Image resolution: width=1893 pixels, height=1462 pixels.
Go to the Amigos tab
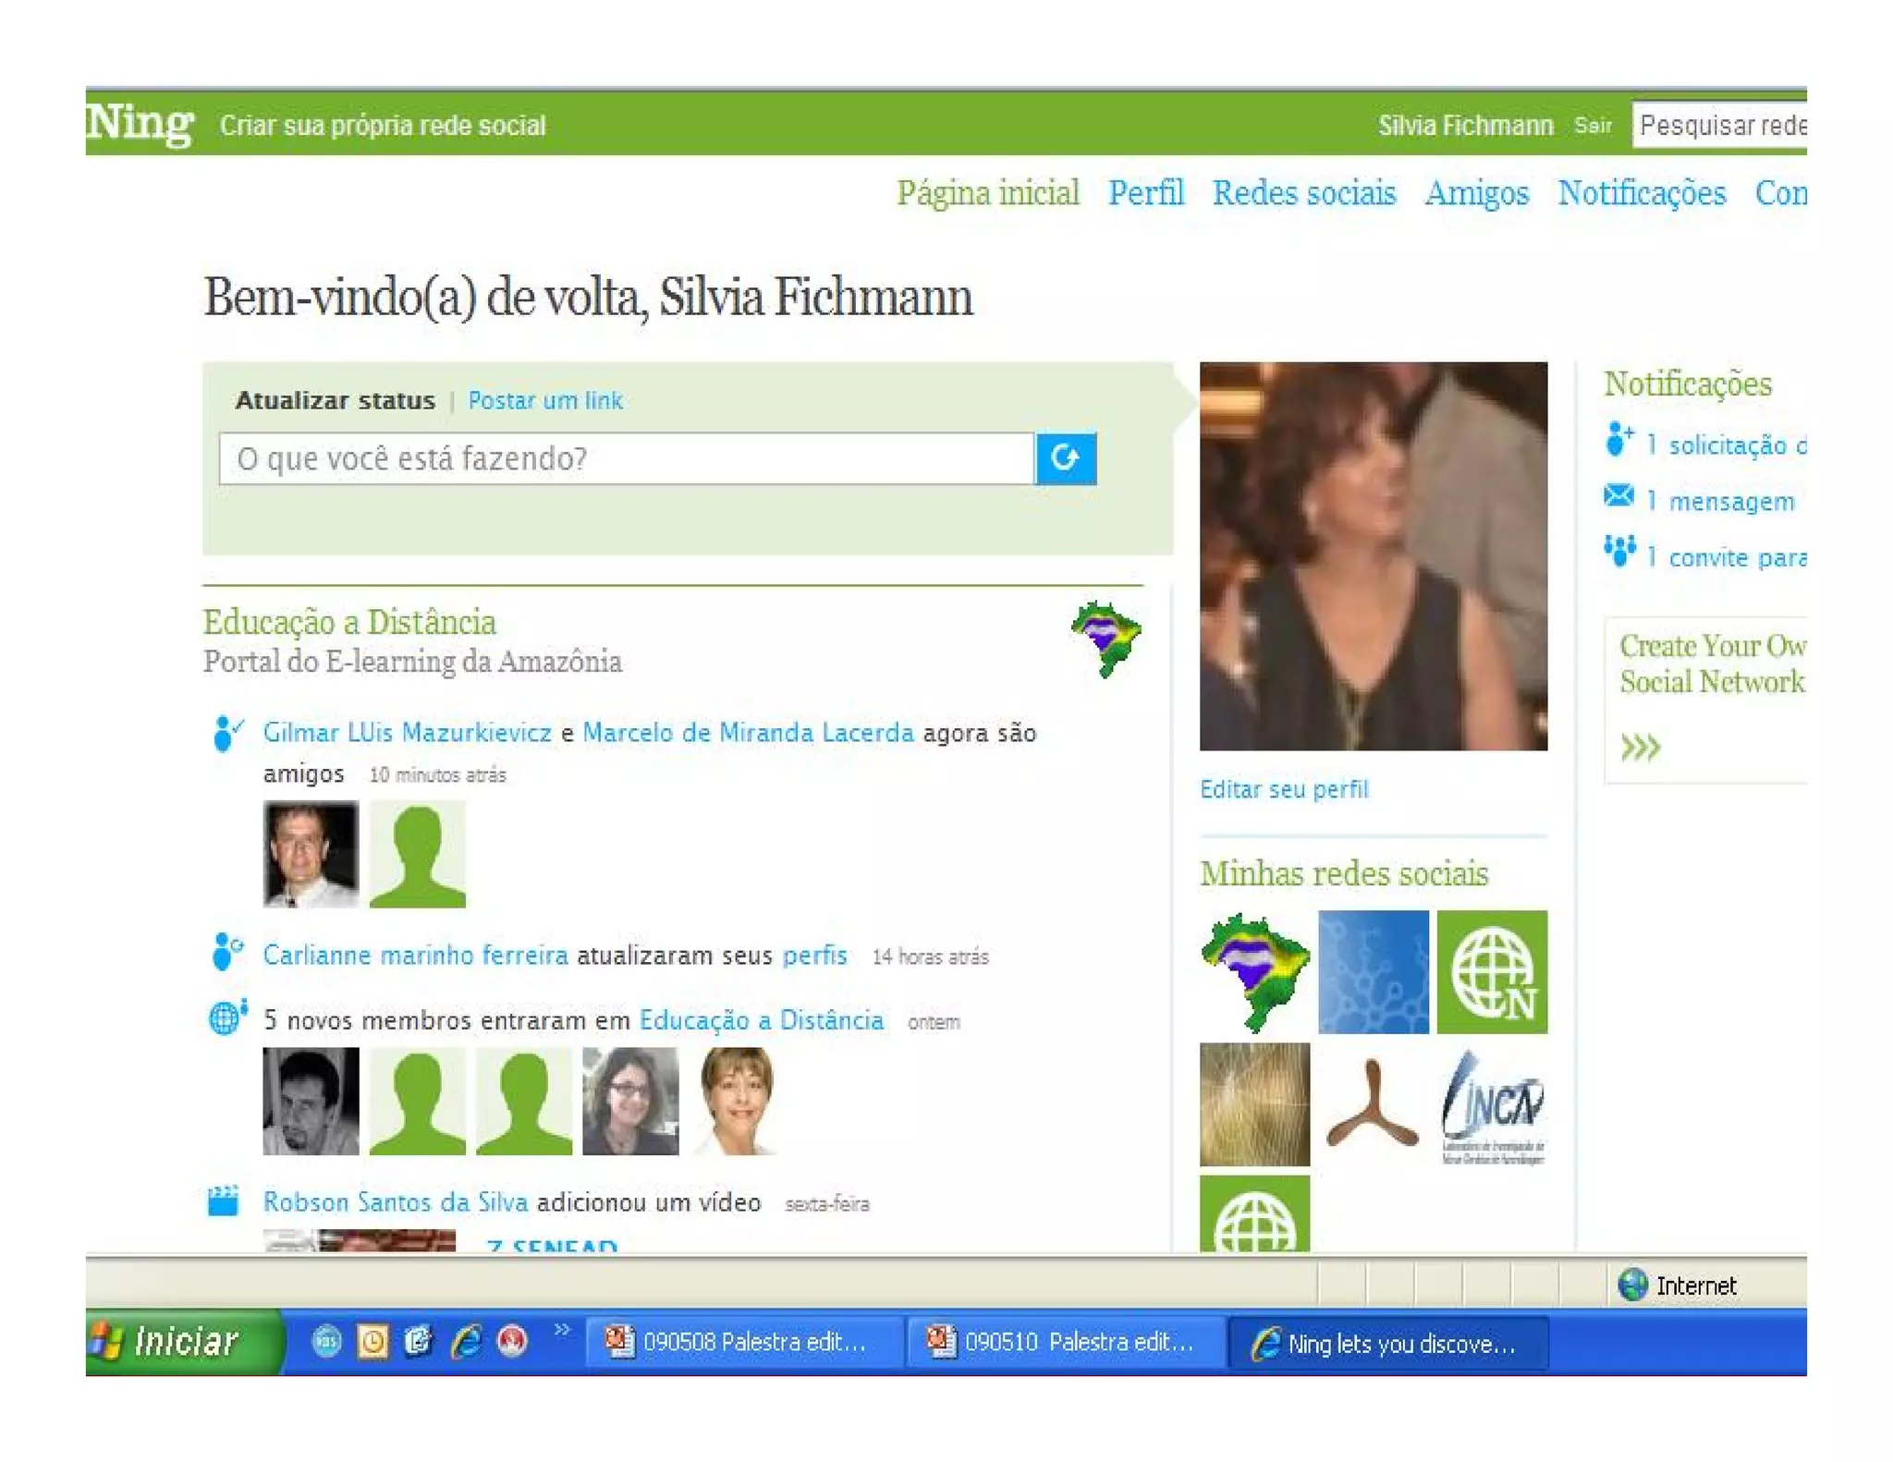coord(1476,193)
